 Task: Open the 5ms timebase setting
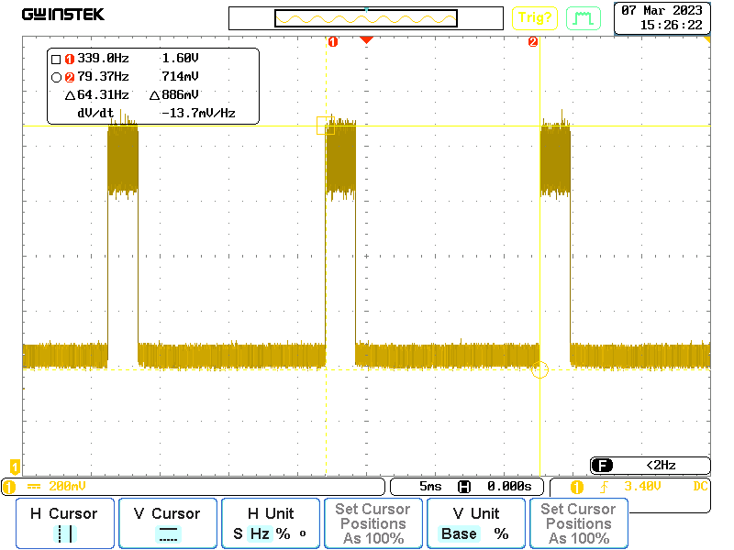[x=429, y=487]
